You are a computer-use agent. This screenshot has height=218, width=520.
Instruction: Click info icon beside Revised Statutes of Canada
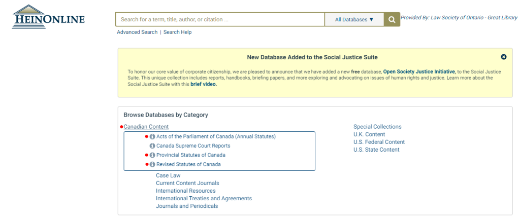(x=152, y=164)
